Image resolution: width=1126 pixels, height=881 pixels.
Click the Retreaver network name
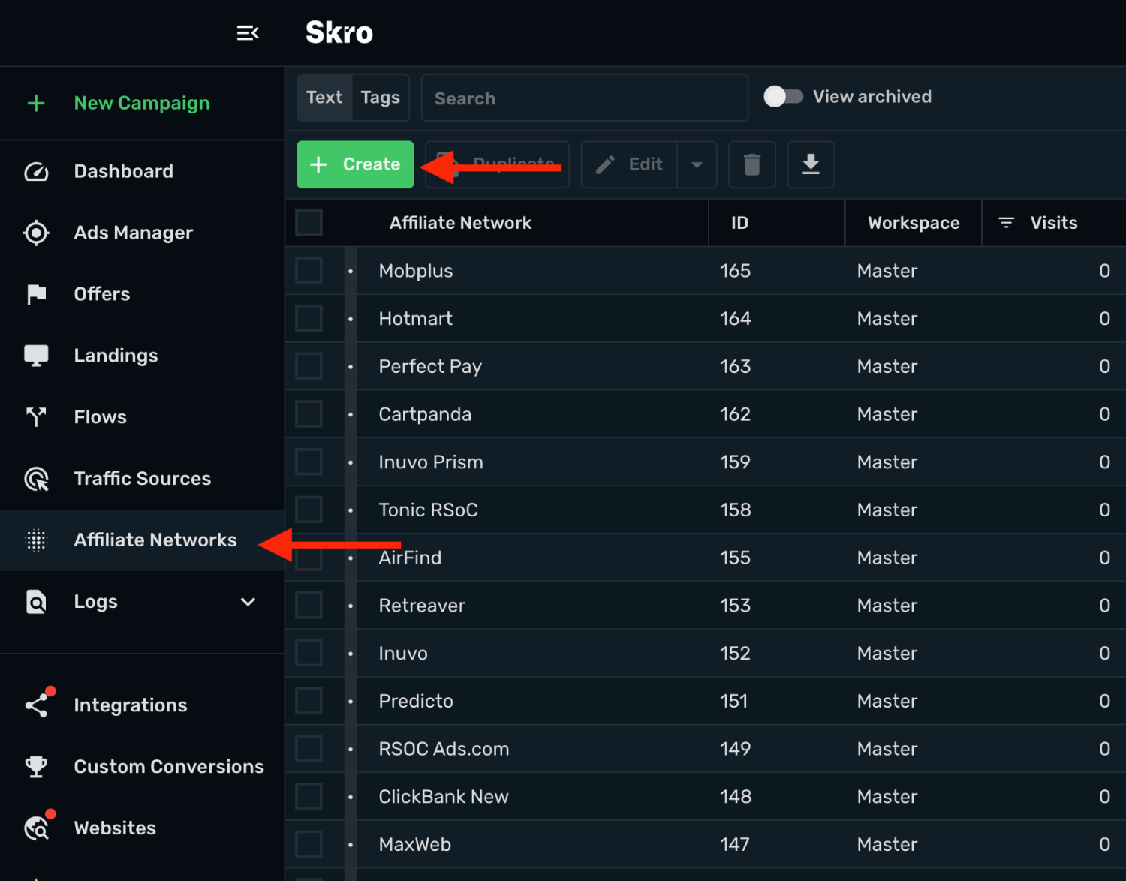tap(422, 606)
